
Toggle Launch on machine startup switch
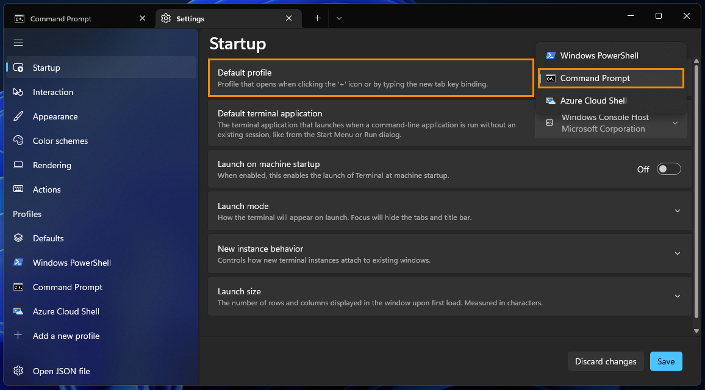(x=668, y=169)
